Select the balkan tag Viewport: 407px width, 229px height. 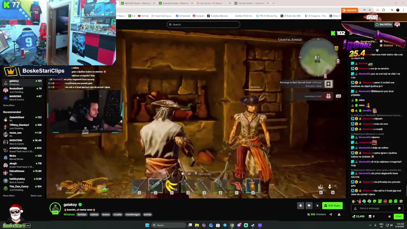[94, 214]
